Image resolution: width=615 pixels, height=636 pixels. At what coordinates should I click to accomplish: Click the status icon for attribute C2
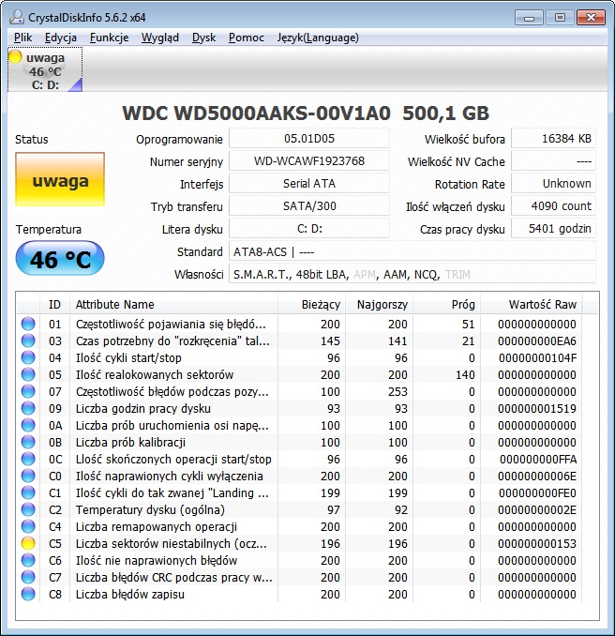click(x=28, y=509)
